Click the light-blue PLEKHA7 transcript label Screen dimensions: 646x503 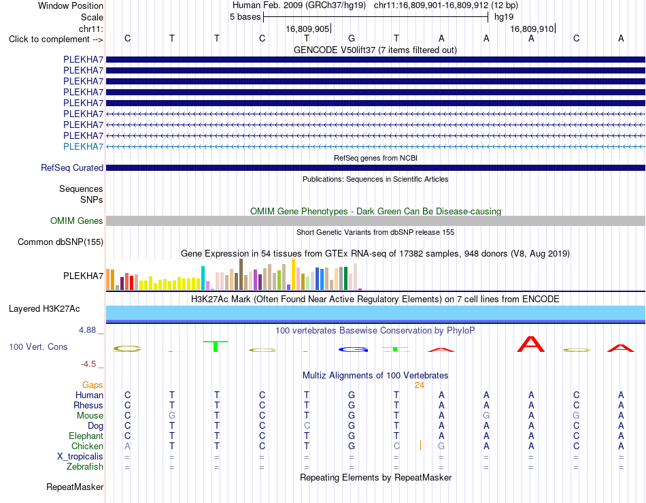83,146
